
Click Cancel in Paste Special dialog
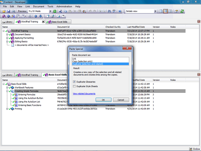121,100
